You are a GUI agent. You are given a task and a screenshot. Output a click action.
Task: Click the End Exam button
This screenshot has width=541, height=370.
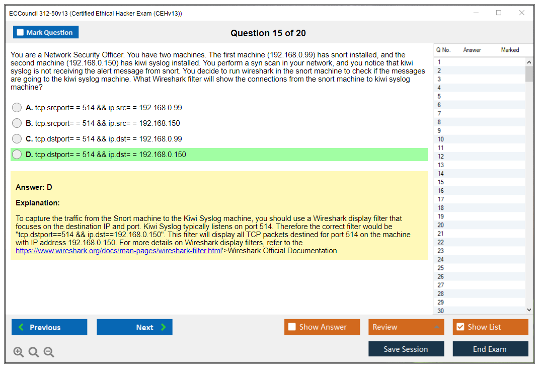tap(490, 349)
